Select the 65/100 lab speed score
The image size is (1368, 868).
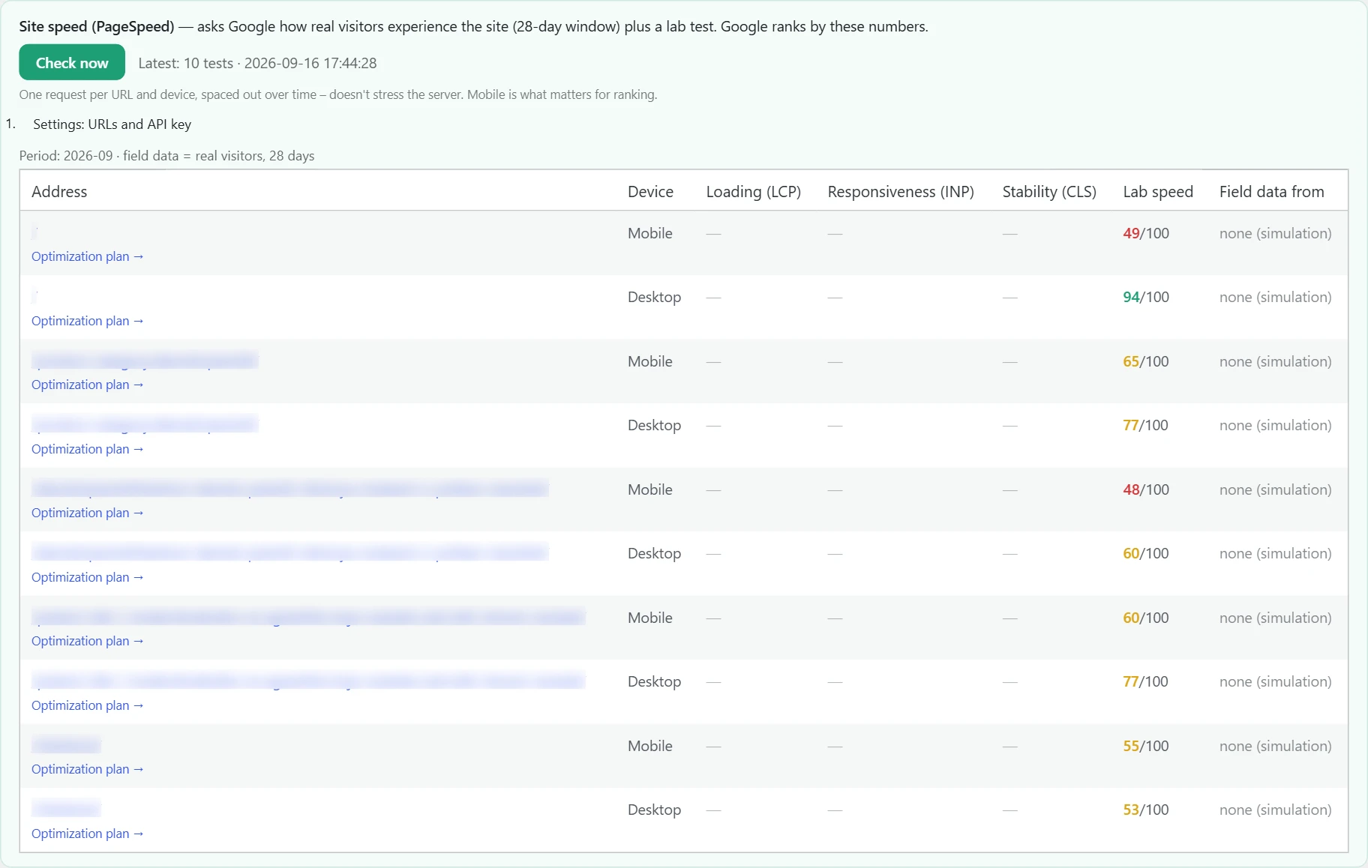click(x=1146, y=361)
